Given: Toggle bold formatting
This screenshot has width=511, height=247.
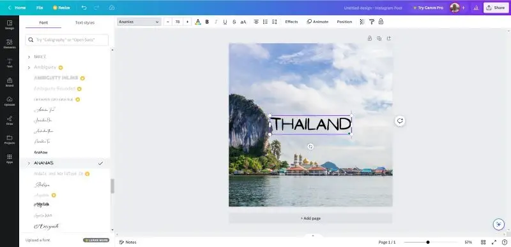Looking at the screenshot, I should (x=207, y=22).
